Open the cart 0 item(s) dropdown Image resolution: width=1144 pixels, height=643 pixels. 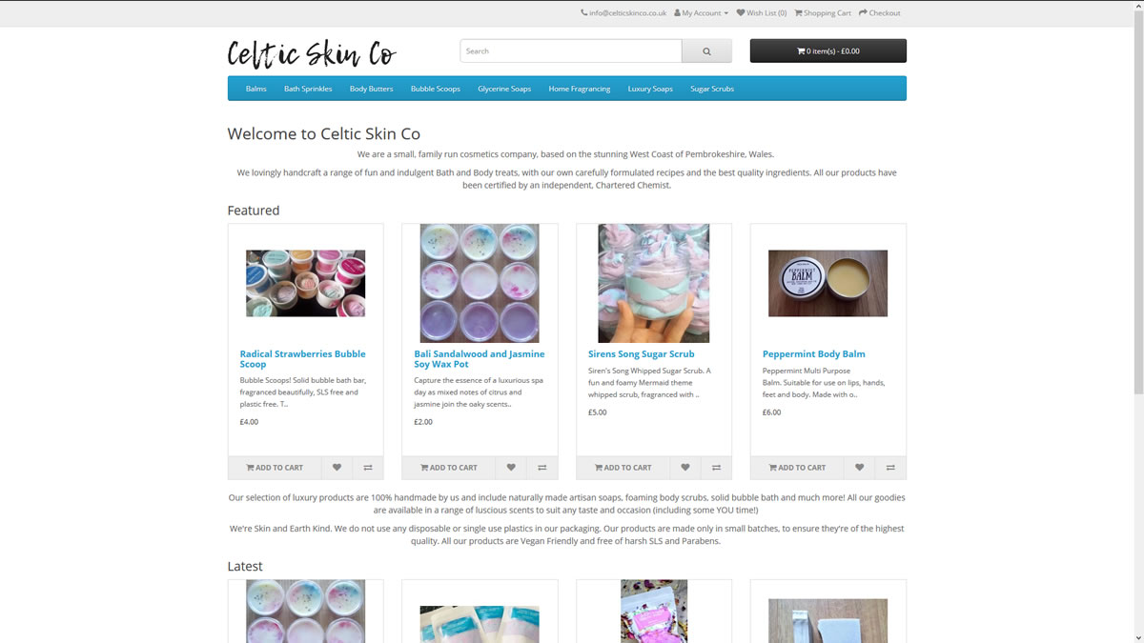(x=828, y=51)
